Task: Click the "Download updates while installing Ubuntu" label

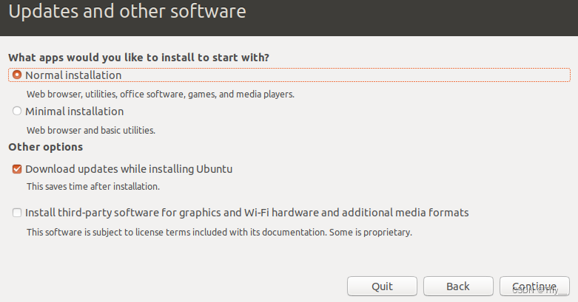Action: (129, 169)
